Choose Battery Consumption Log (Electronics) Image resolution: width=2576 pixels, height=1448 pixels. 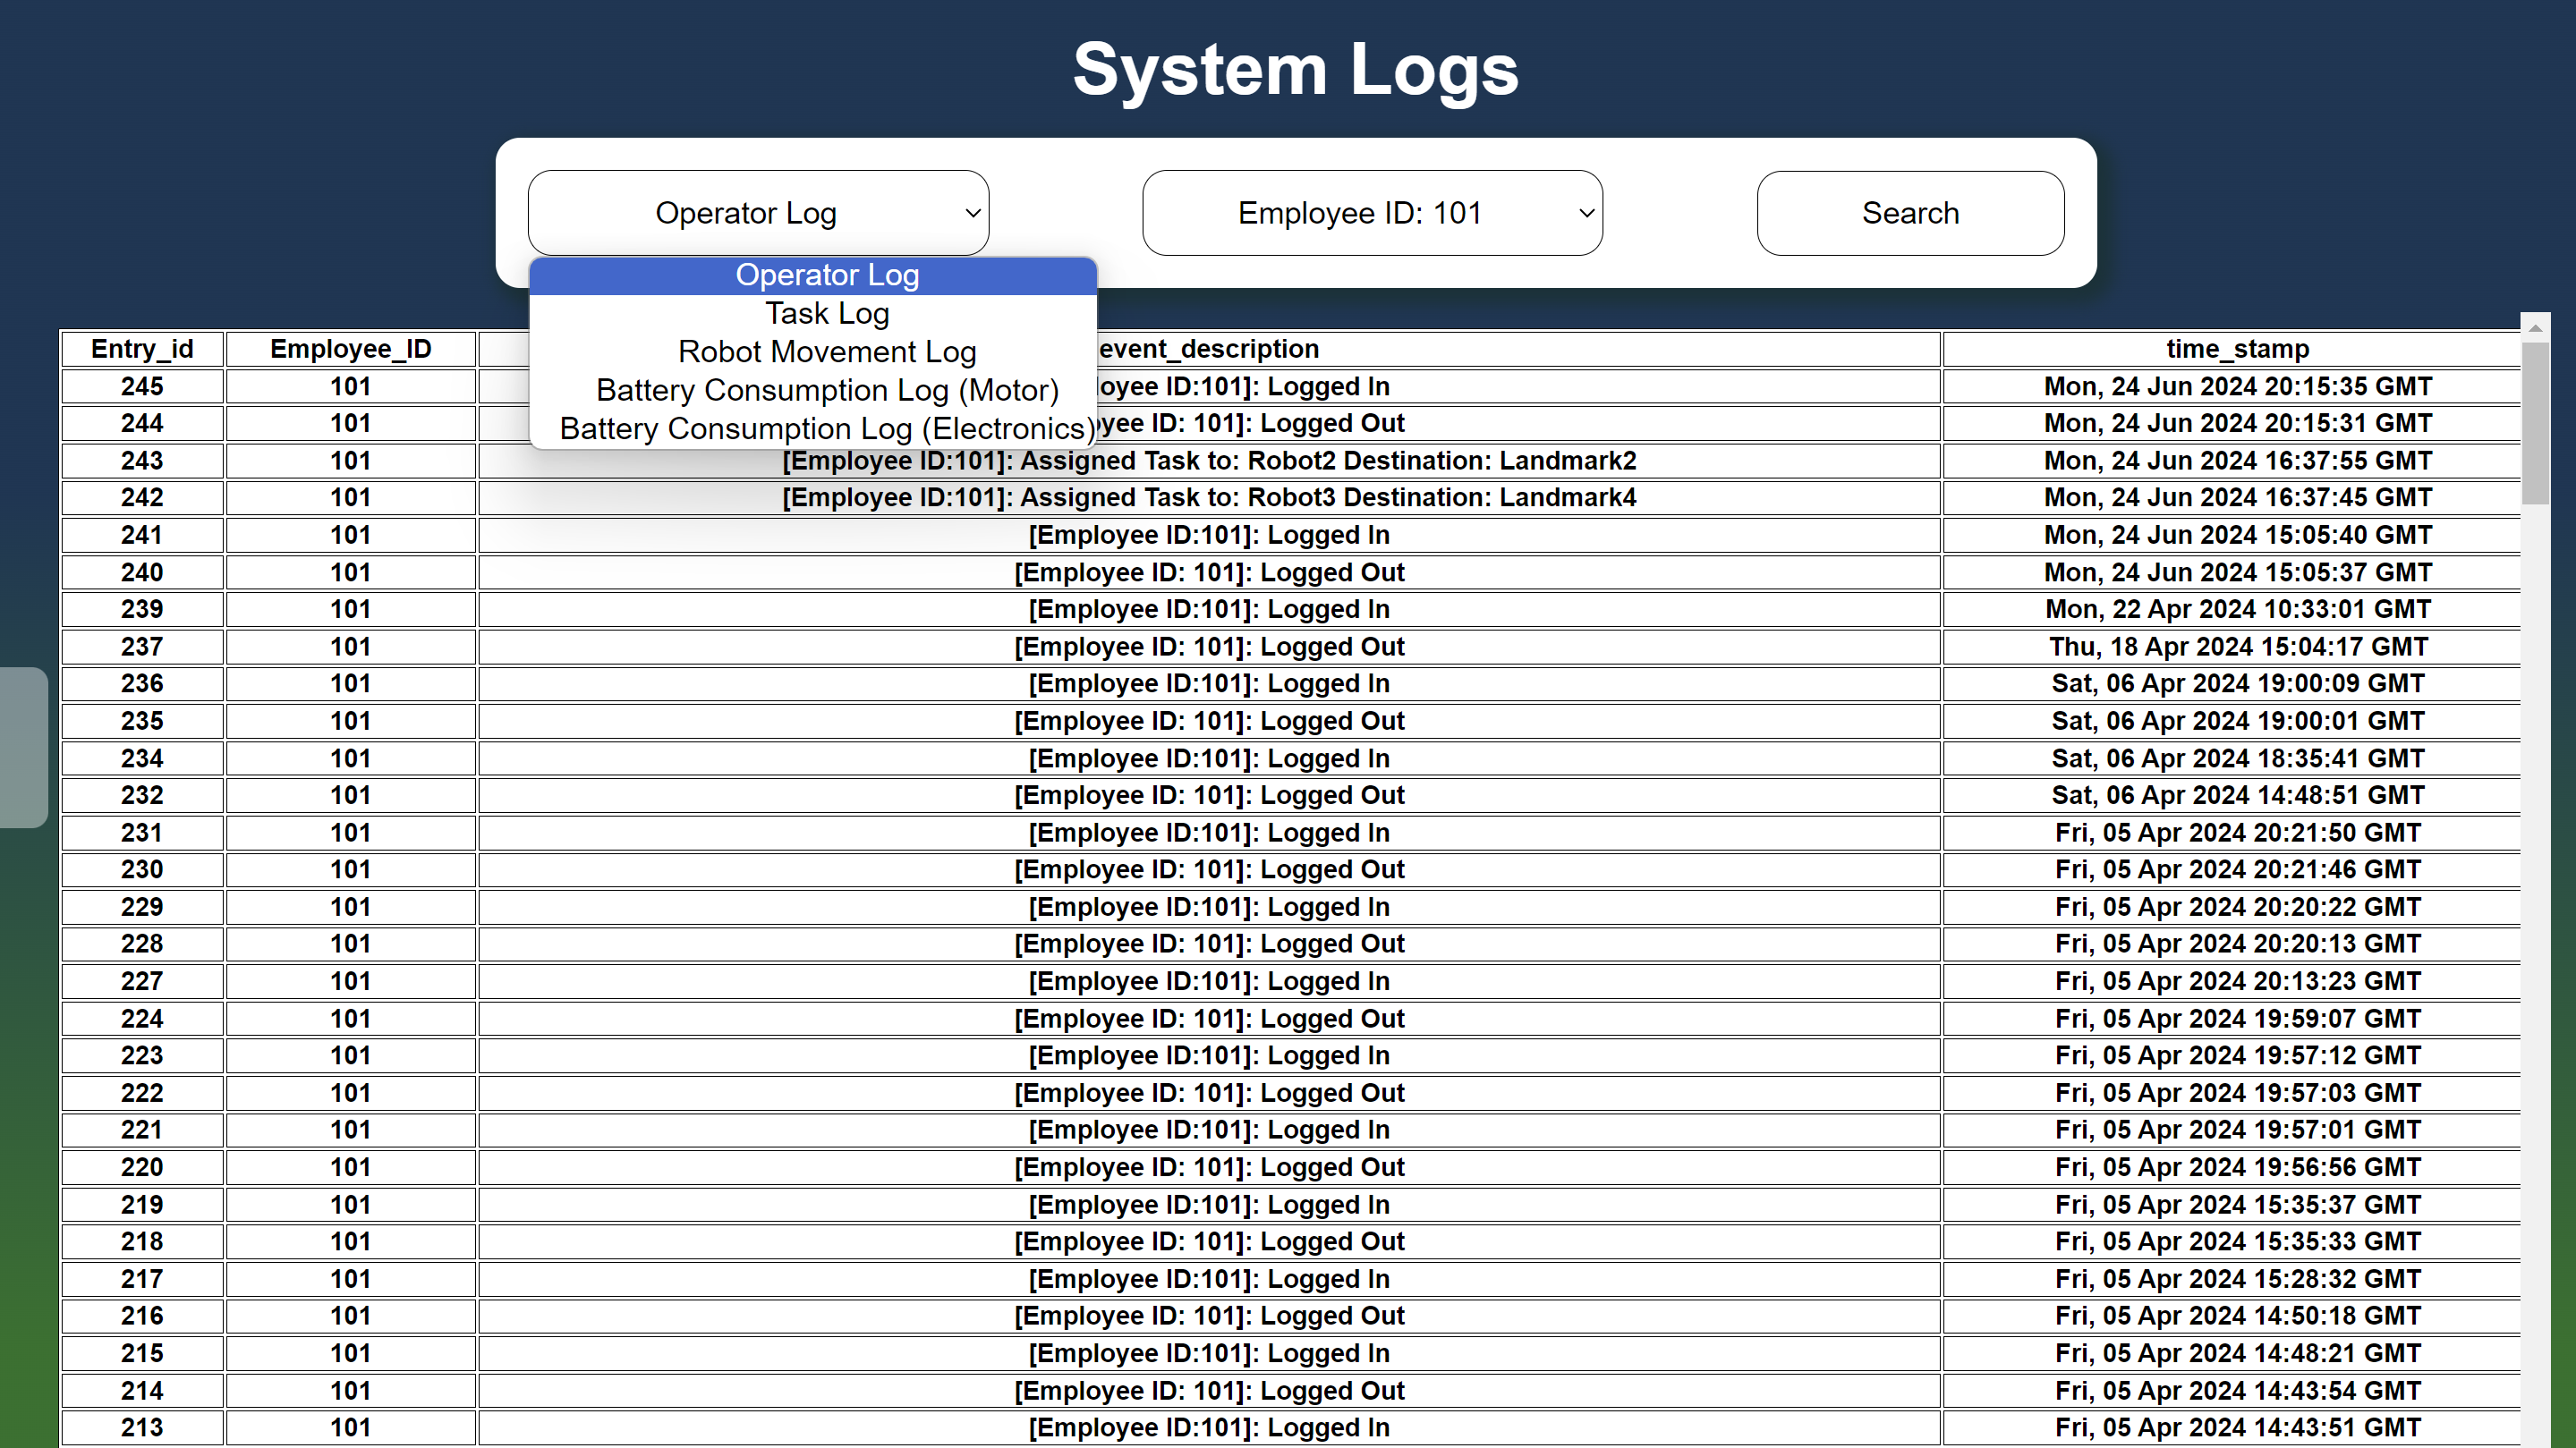coord(813,428)
